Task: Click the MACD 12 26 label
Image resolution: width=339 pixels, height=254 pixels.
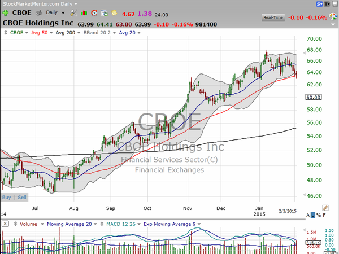Action: (121, 224)
